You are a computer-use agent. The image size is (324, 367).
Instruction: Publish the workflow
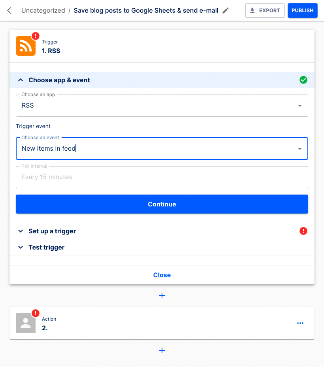302,10
